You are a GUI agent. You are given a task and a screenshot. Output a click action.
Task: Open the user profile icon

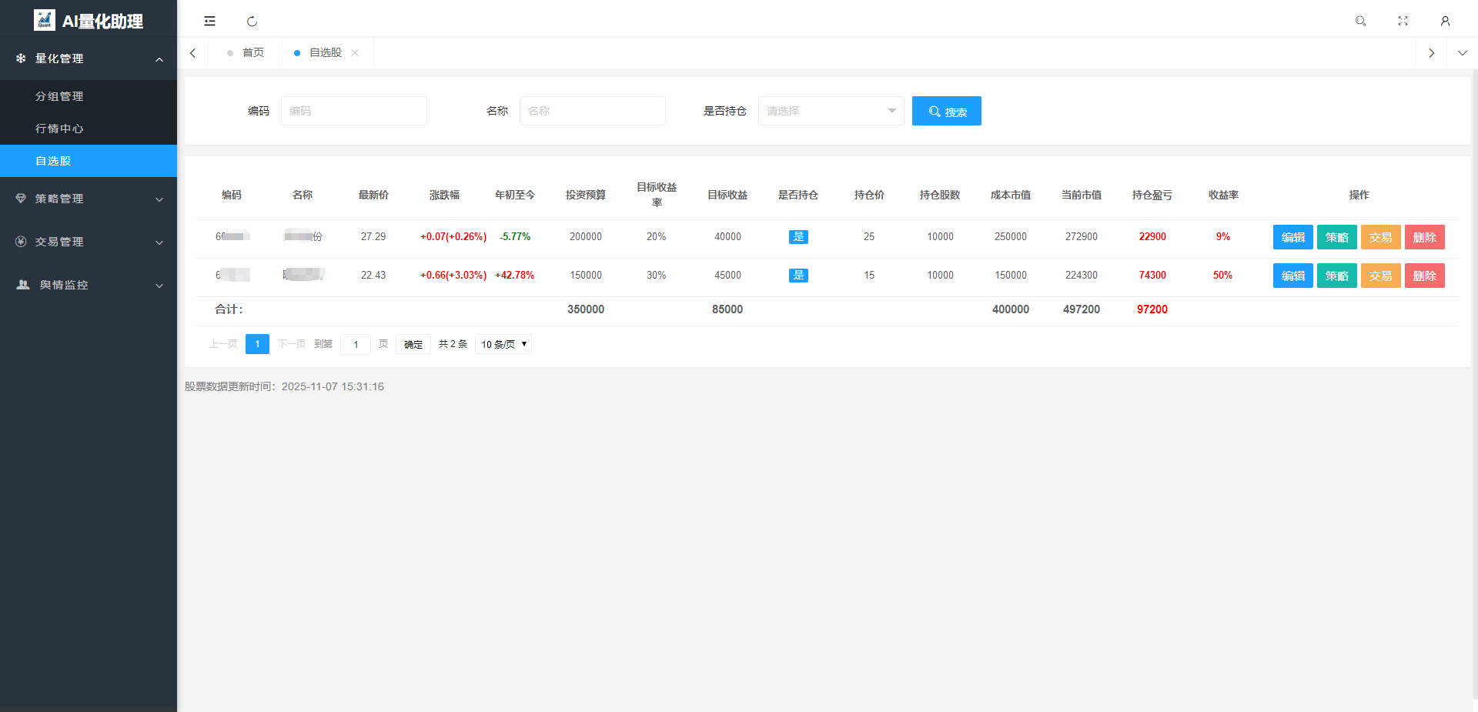1445,21
